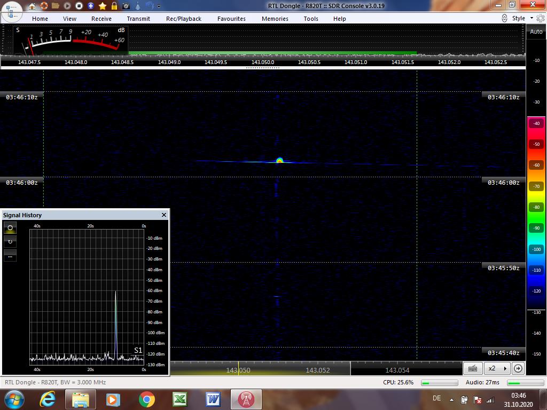
Task: Click the camera screenshot icon
Action: tap(126, 6)
